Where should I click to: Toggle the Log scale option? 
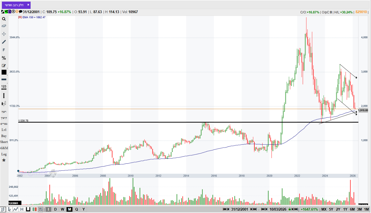(x=4, y=154)
